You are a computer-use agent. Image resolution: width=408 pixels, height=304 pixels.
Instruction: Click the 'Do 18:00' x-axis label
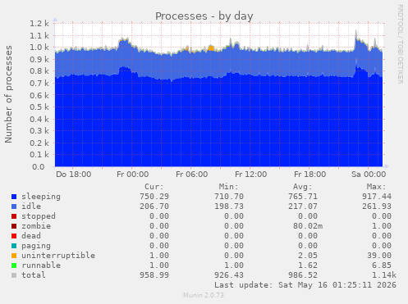(74, 175)
